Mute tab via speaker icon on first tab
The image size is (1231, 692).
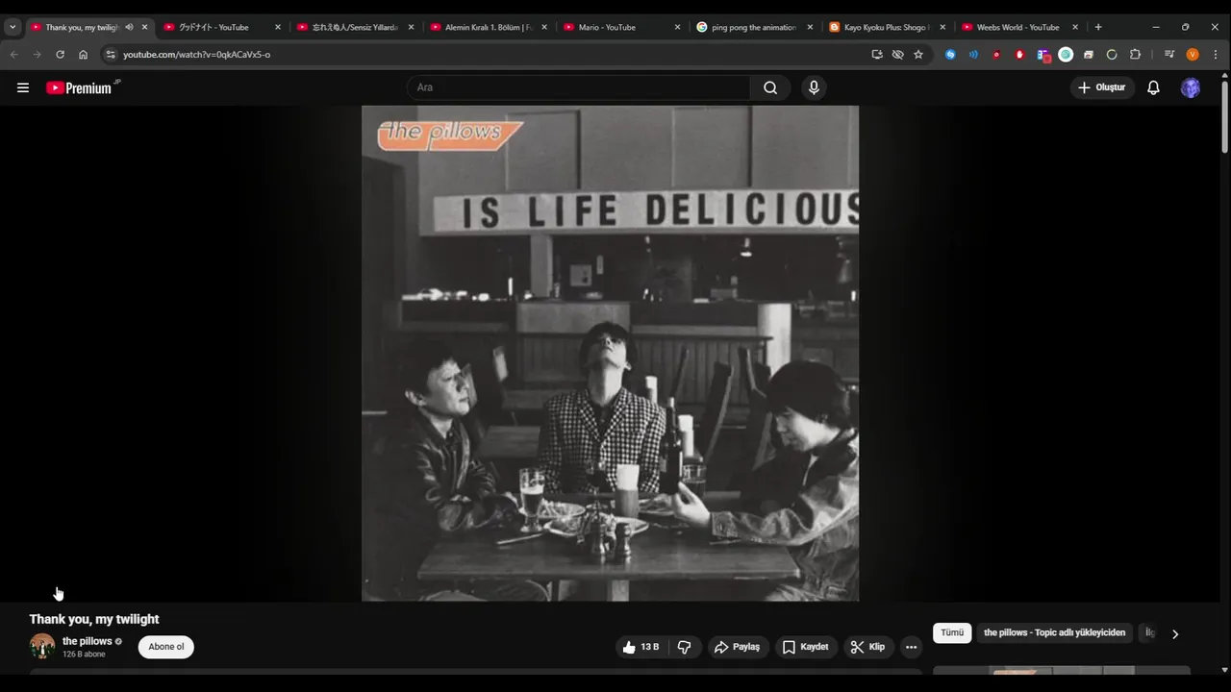[x=129, y=27]
